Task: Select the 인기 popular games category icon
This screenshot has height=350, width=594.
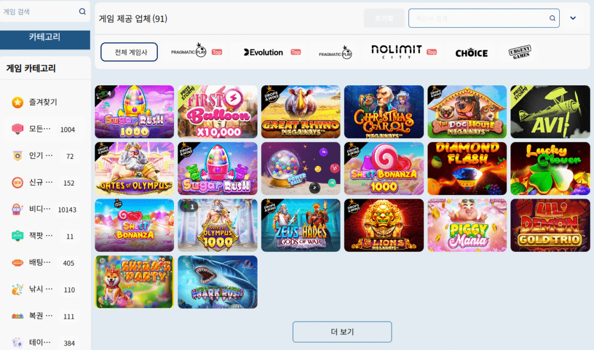Action: [17, 156]
